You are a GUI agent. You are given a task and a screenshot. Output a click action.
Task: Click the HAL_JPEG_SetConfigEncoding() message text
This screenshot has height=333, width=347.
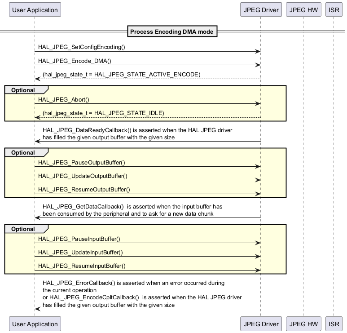click(x=82, y=47)
